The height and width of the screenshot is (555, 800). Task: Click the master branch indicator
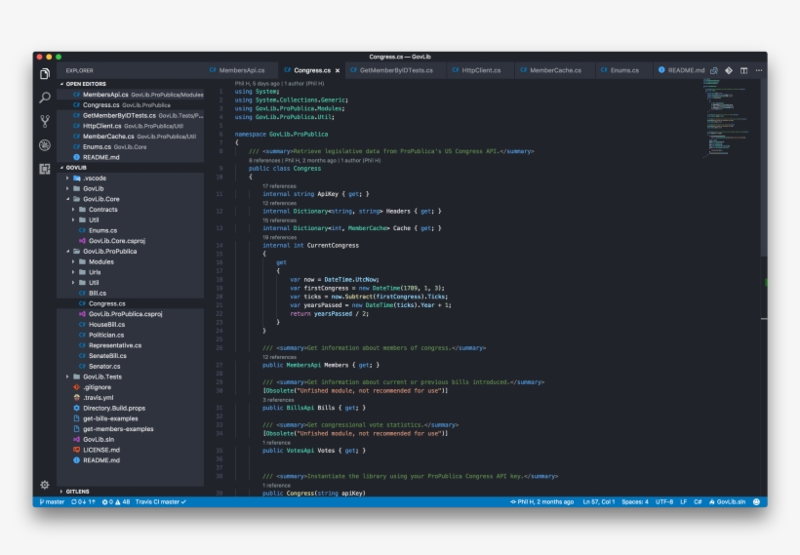coord(52,502)
